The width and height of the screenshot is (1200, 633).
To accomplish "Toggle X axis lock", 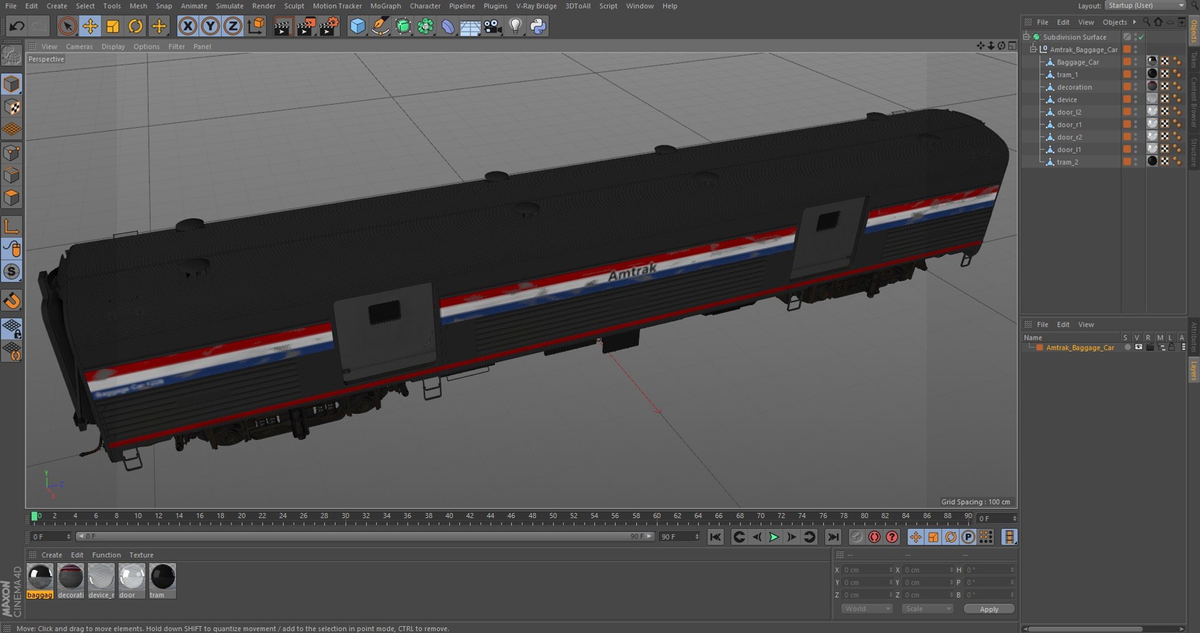I will pos(187,26).
